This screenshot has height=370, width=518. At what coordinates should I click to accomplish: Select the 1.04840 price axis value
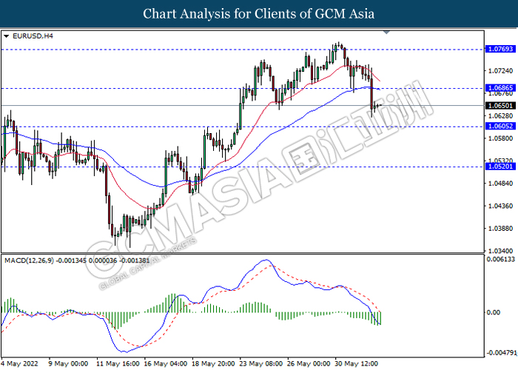click(x=500, y=184)
